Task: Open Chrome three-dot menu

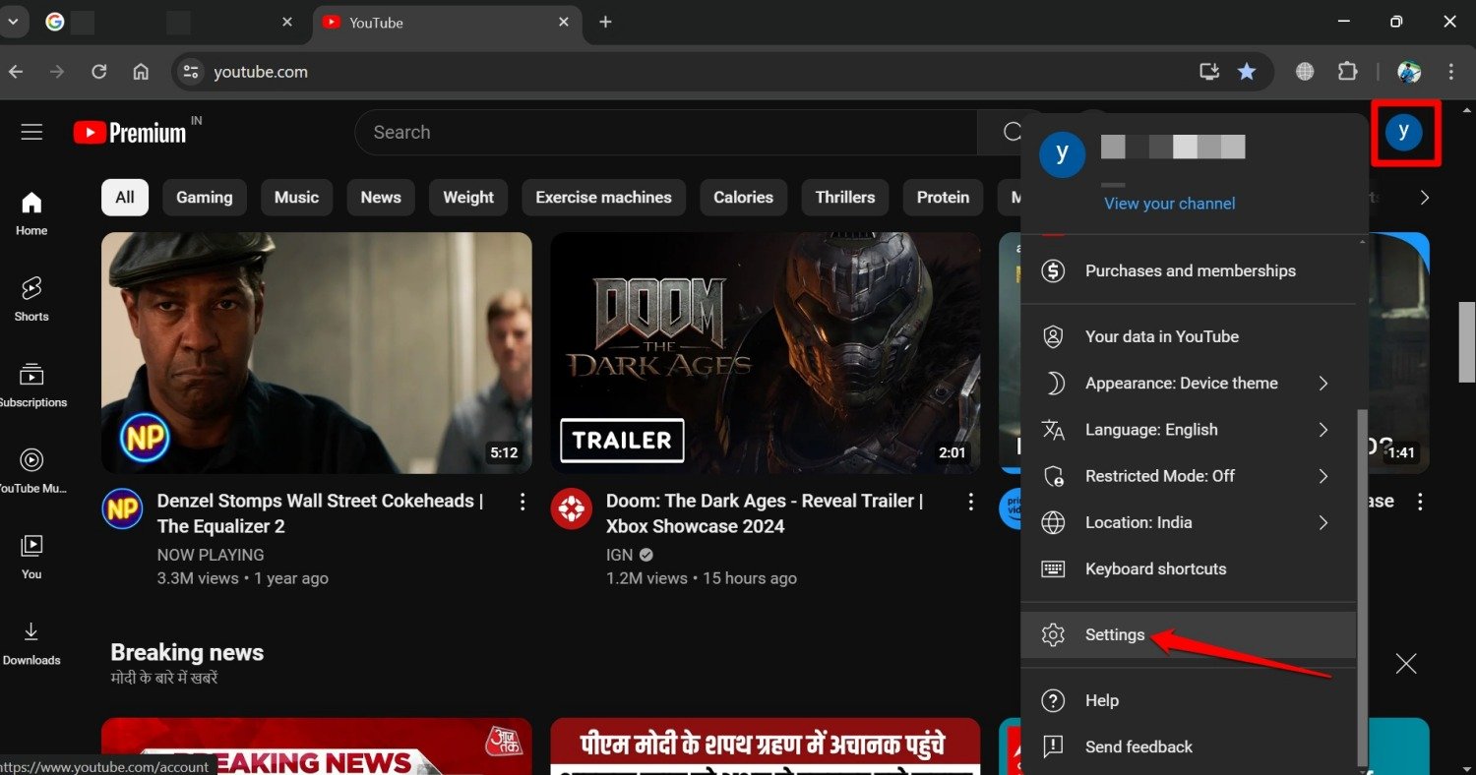Action: (x=1451, y=72)
